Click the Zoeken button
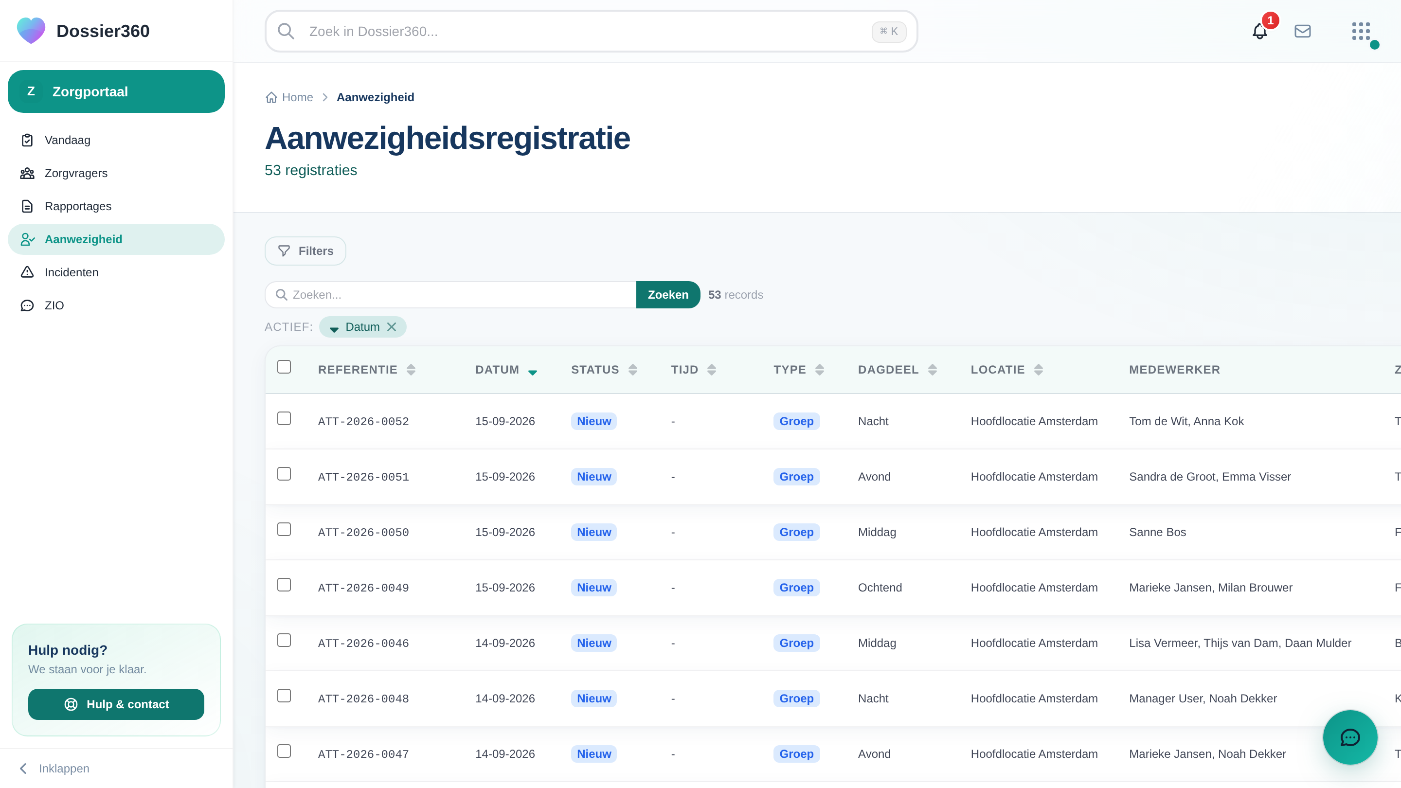1401x788 pixels. (x=668, y=295)
